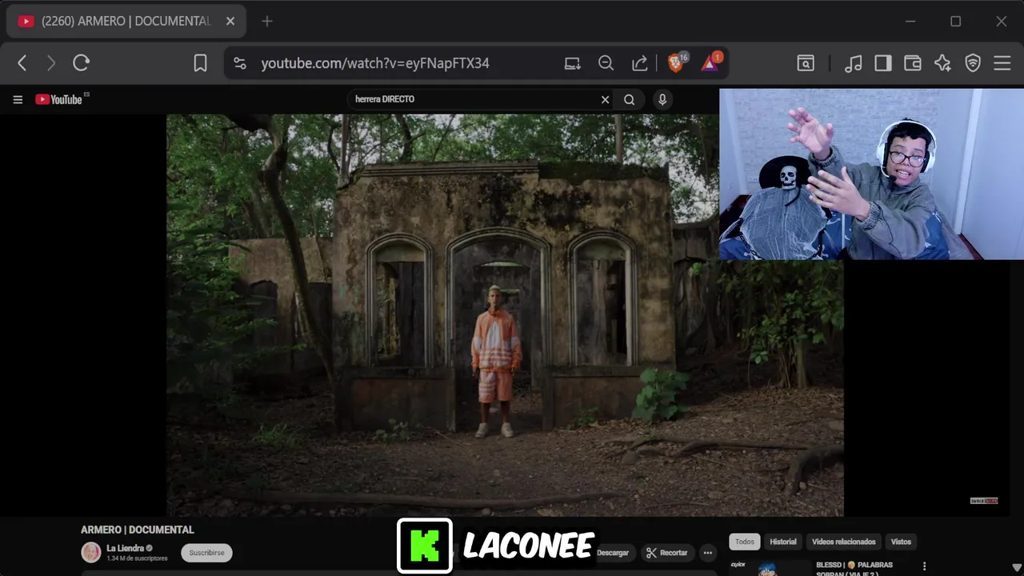Subscribe with the Suscribirse button
Screen dimensions: 1024x576
pos(206,553)
